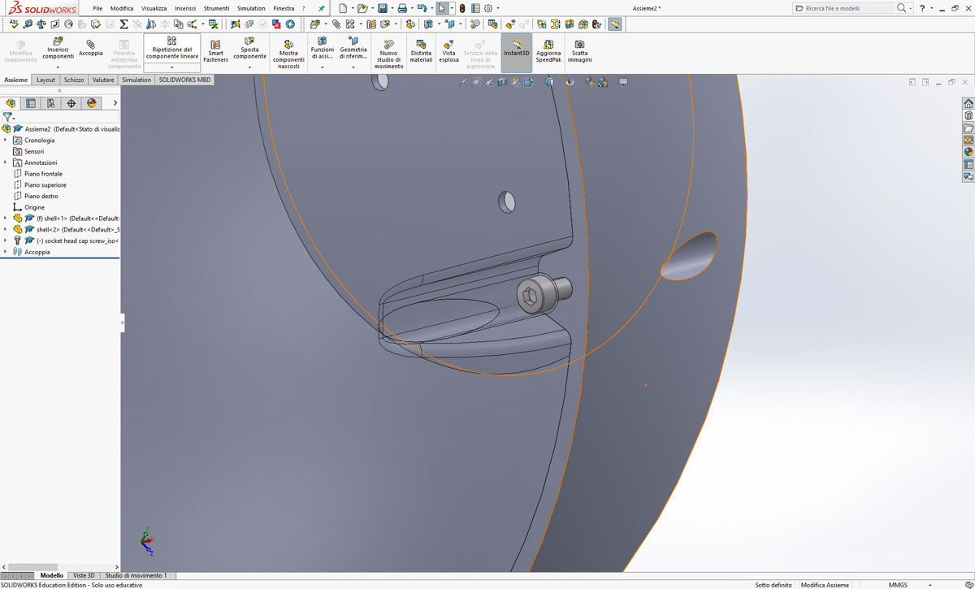This screenshot has width=975, height=589.
Task: Click the Section View icon in view toolbar
Action: coord(504,82)
